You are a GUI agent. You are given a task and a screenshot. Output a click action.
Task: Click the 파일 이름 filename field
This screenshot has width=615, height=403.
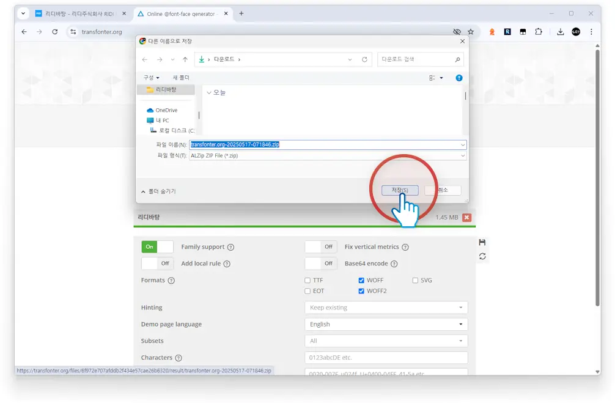click(325, 144)
